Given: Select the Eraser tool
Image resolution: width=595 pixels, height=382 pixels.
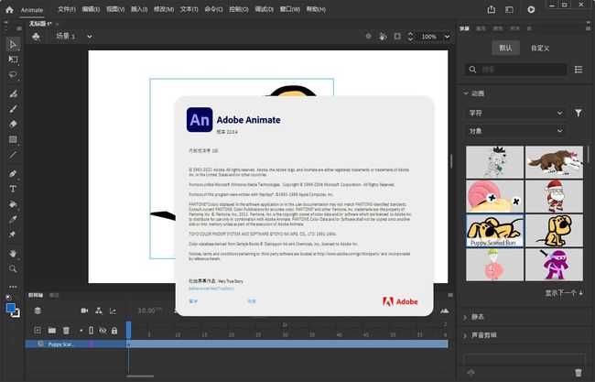Looking at the screenshot, I should coord(13,124).
